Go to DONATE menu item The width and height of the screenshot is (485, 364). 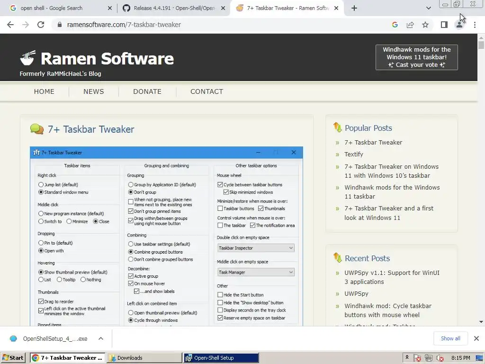[x=147, y=91]
